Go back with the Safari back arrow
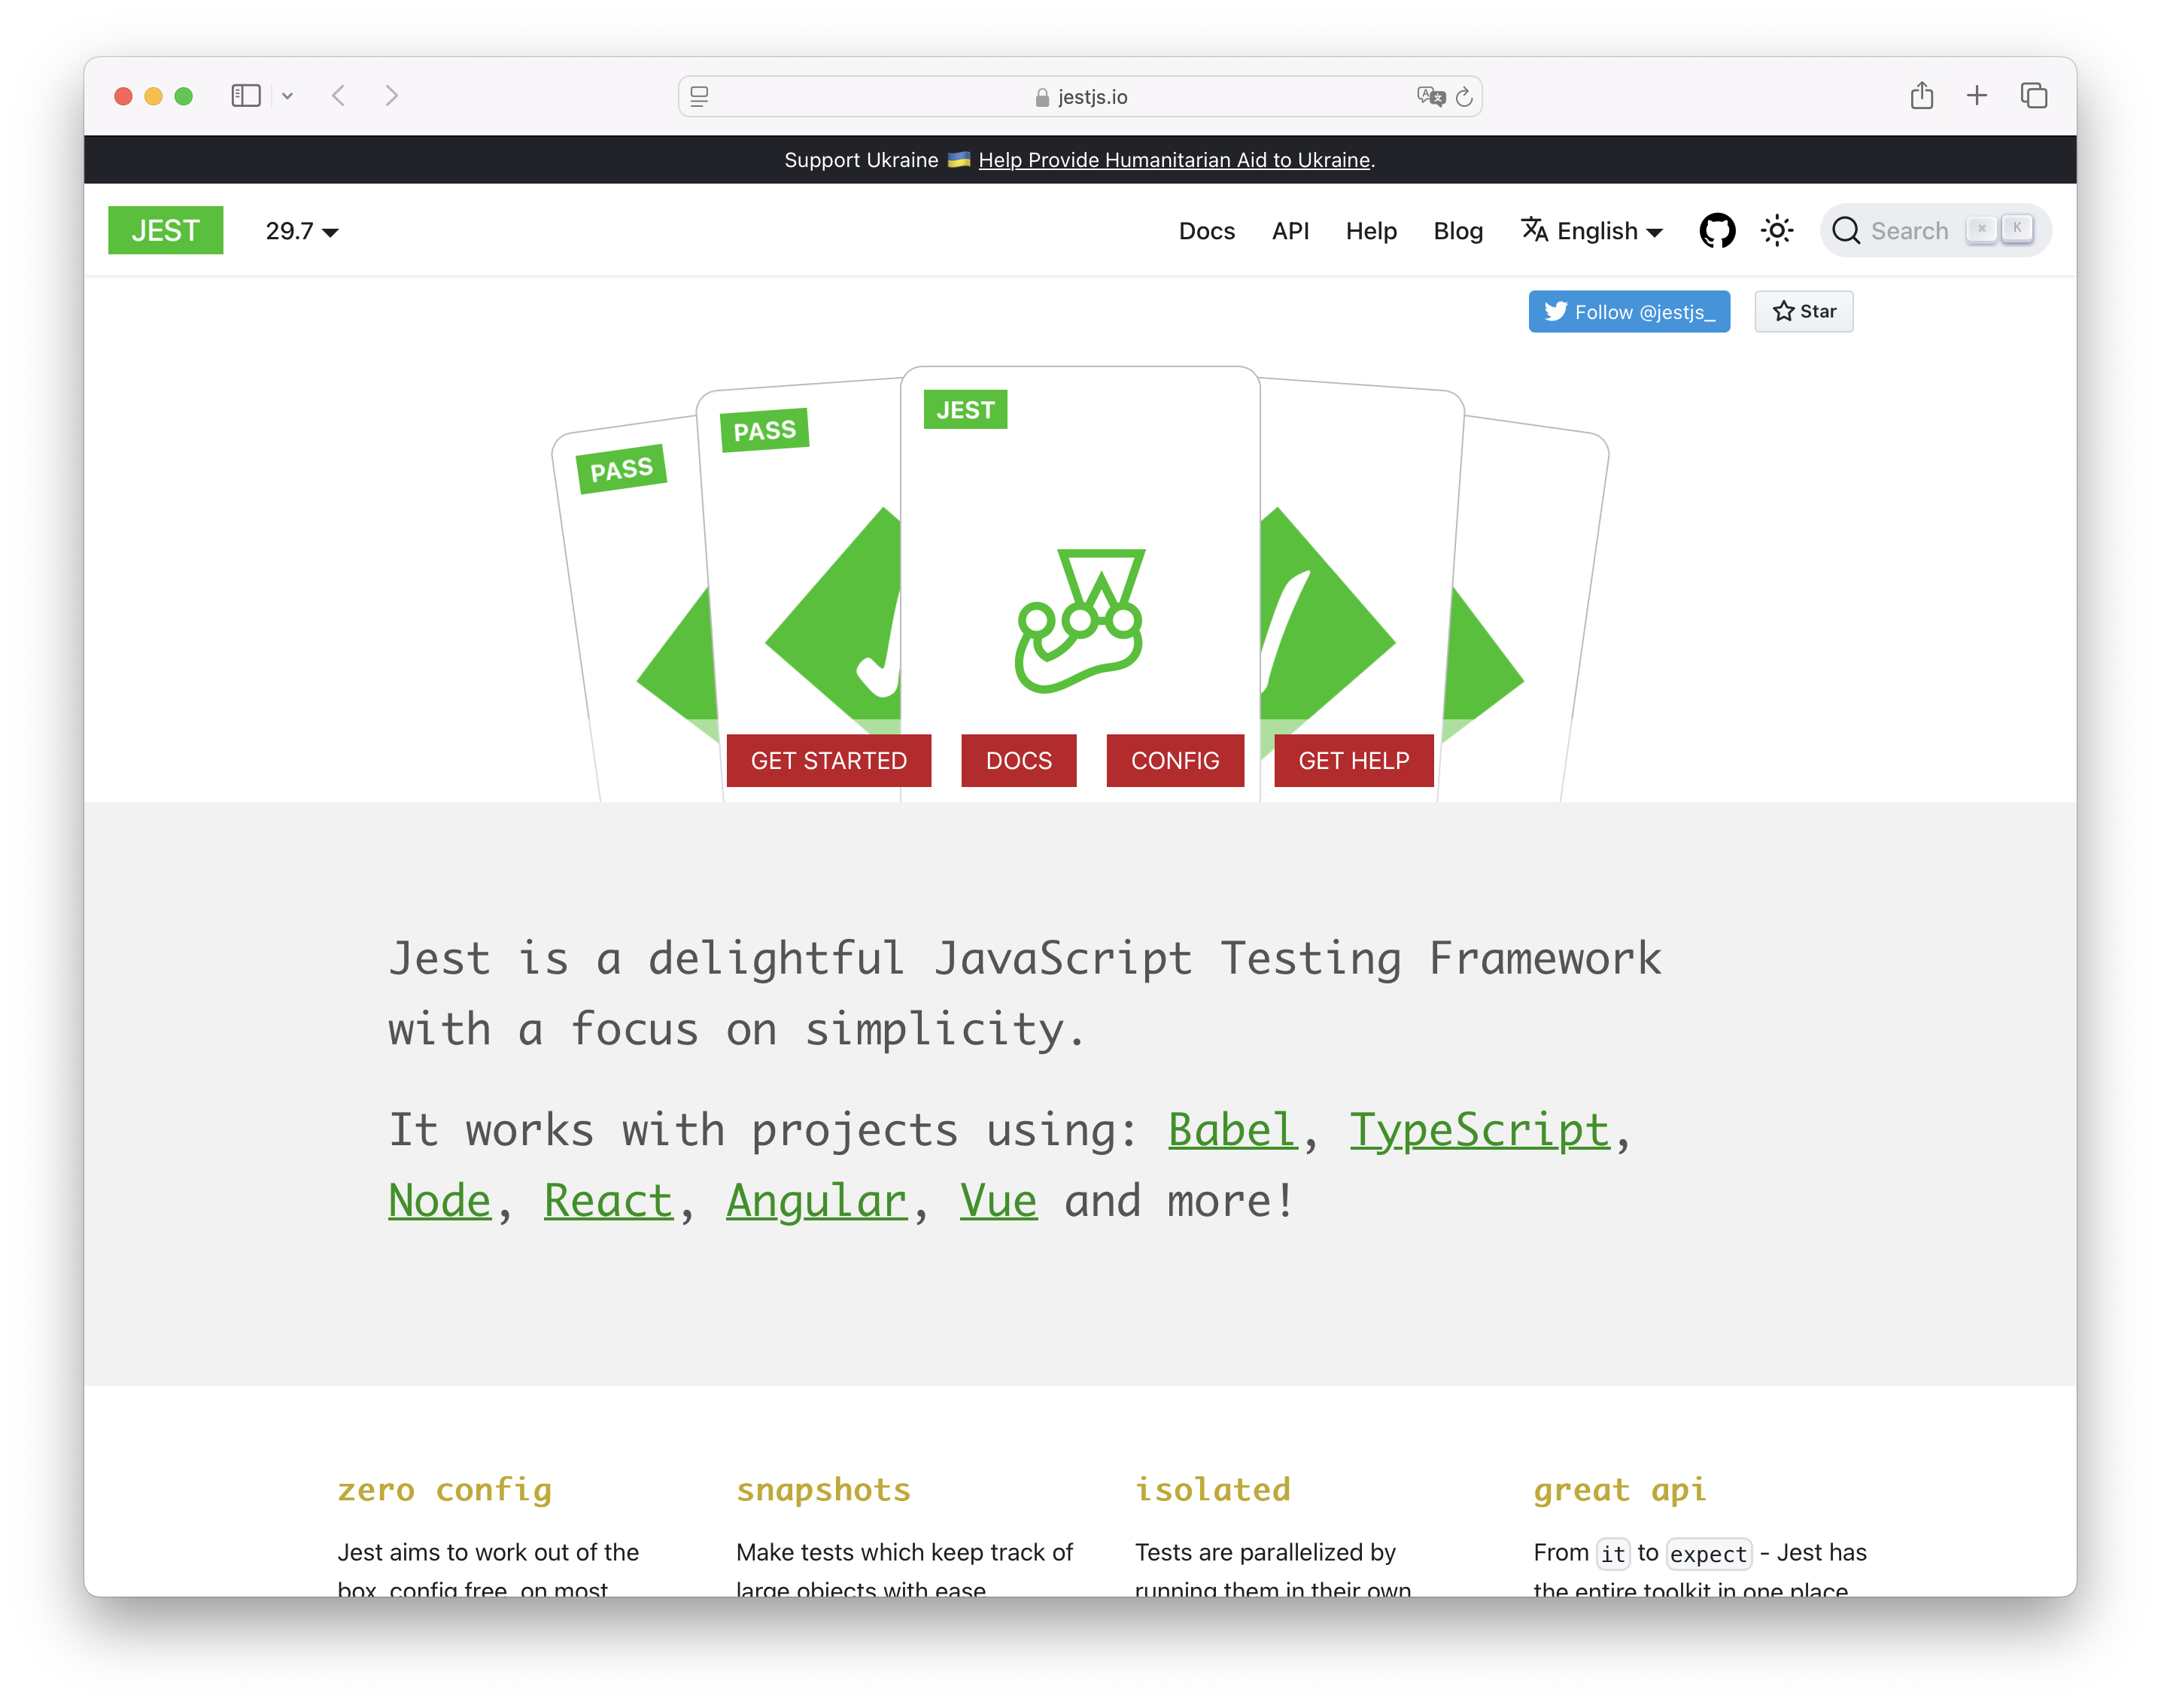Image resolution: width=2161 pixels, height=1708 pixels. (339, 96)
